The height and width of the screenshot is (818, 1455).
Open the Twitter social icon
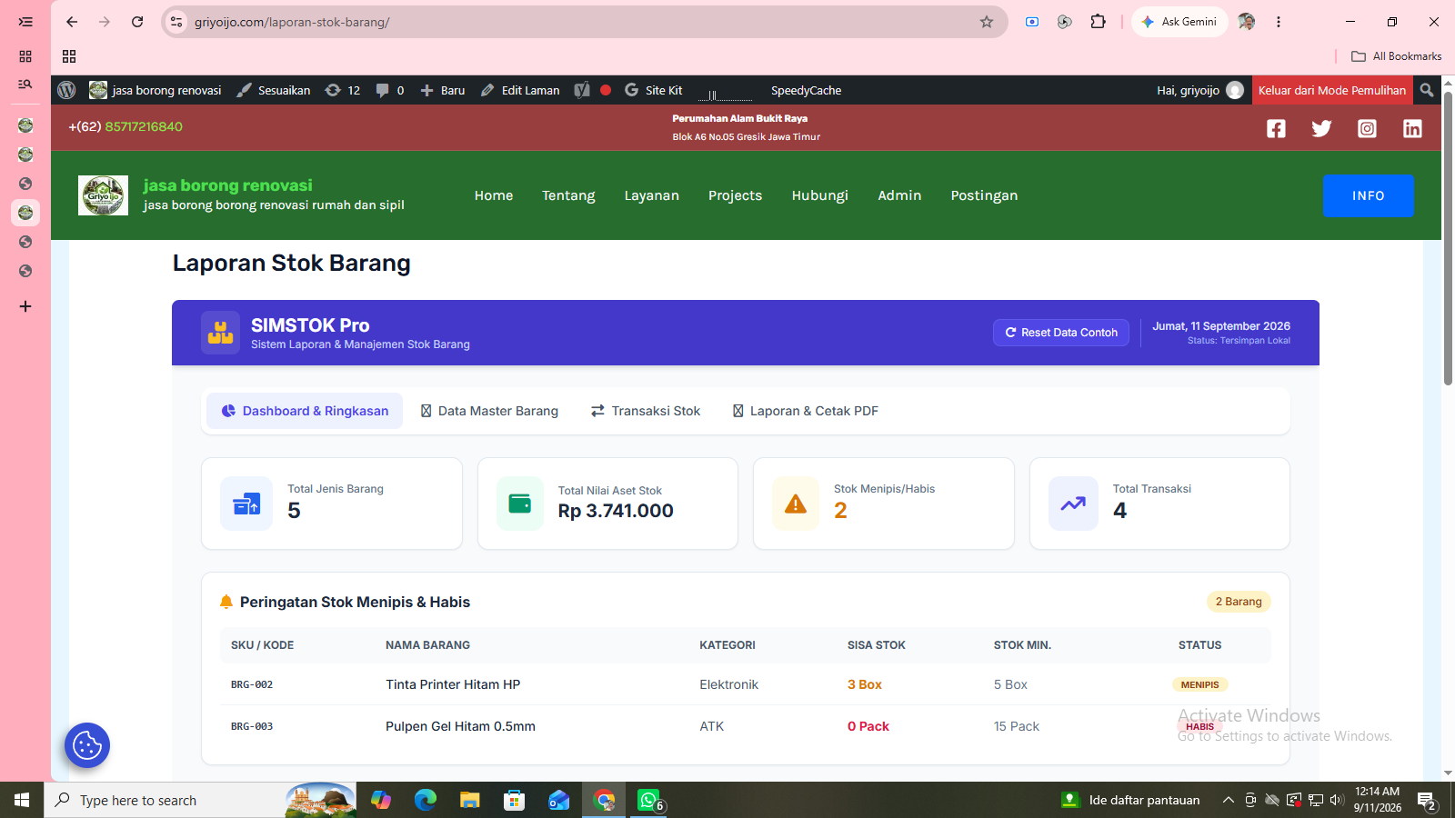click(1321, 128)
